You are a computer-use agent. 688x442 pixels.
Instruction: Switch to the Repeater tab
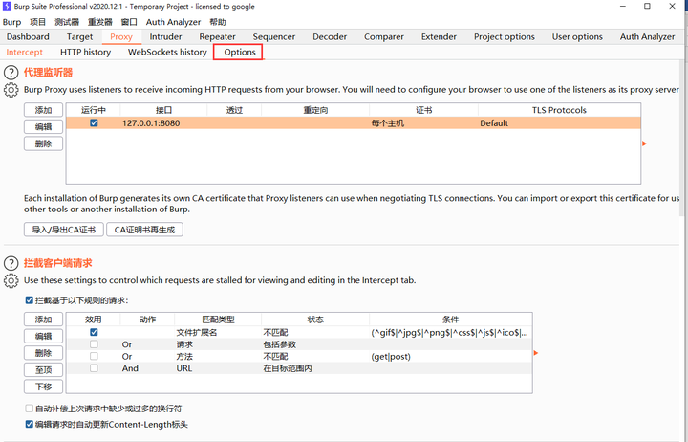(217, 37)
